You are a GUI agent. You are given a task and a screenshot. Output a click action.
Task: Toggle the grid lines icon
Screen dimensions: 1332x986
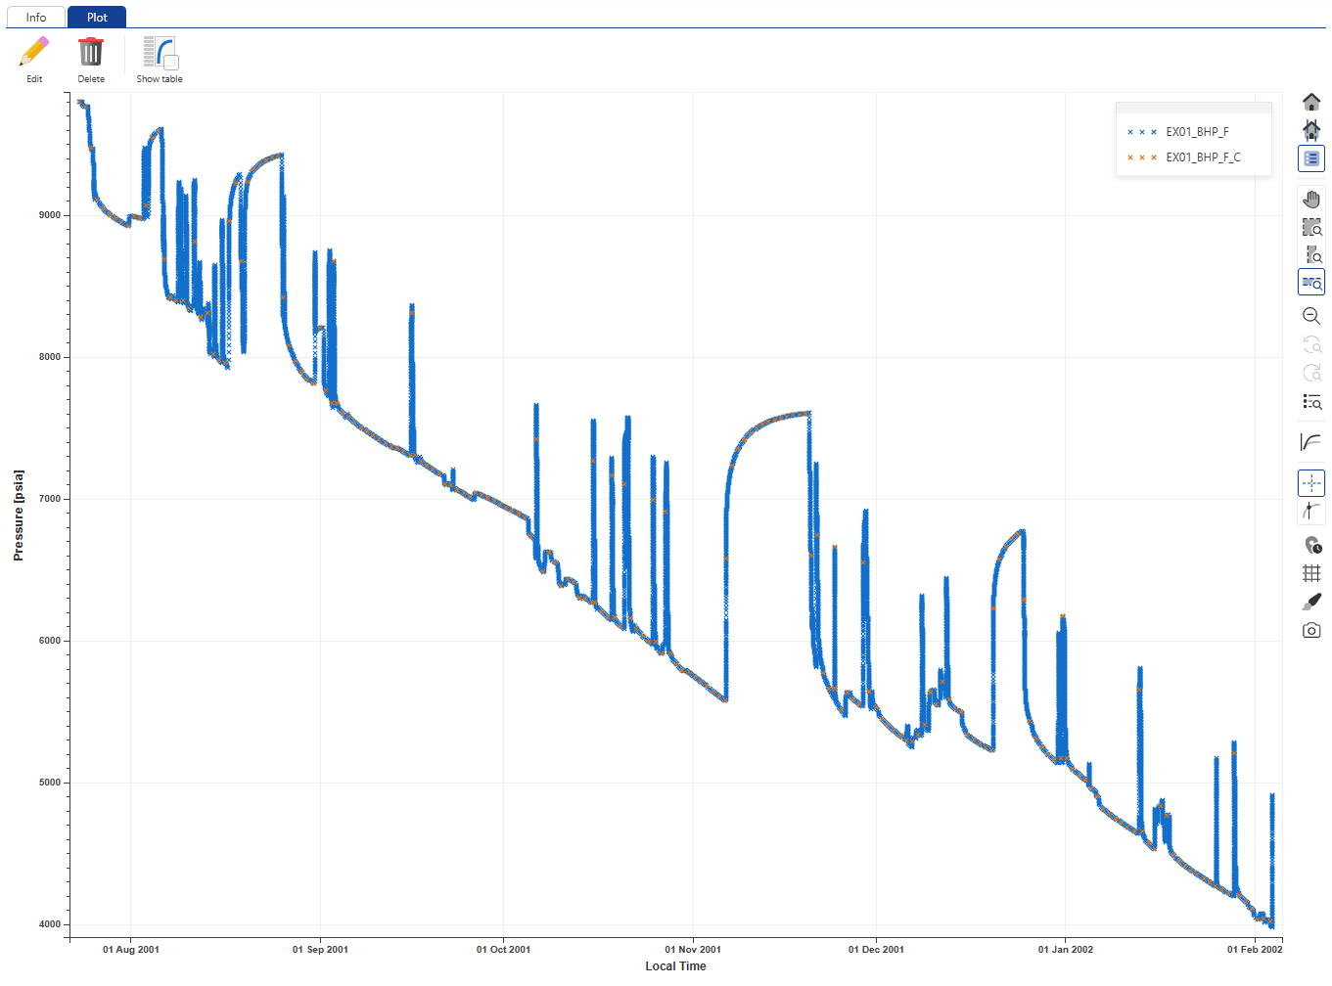pos(1311,573)
